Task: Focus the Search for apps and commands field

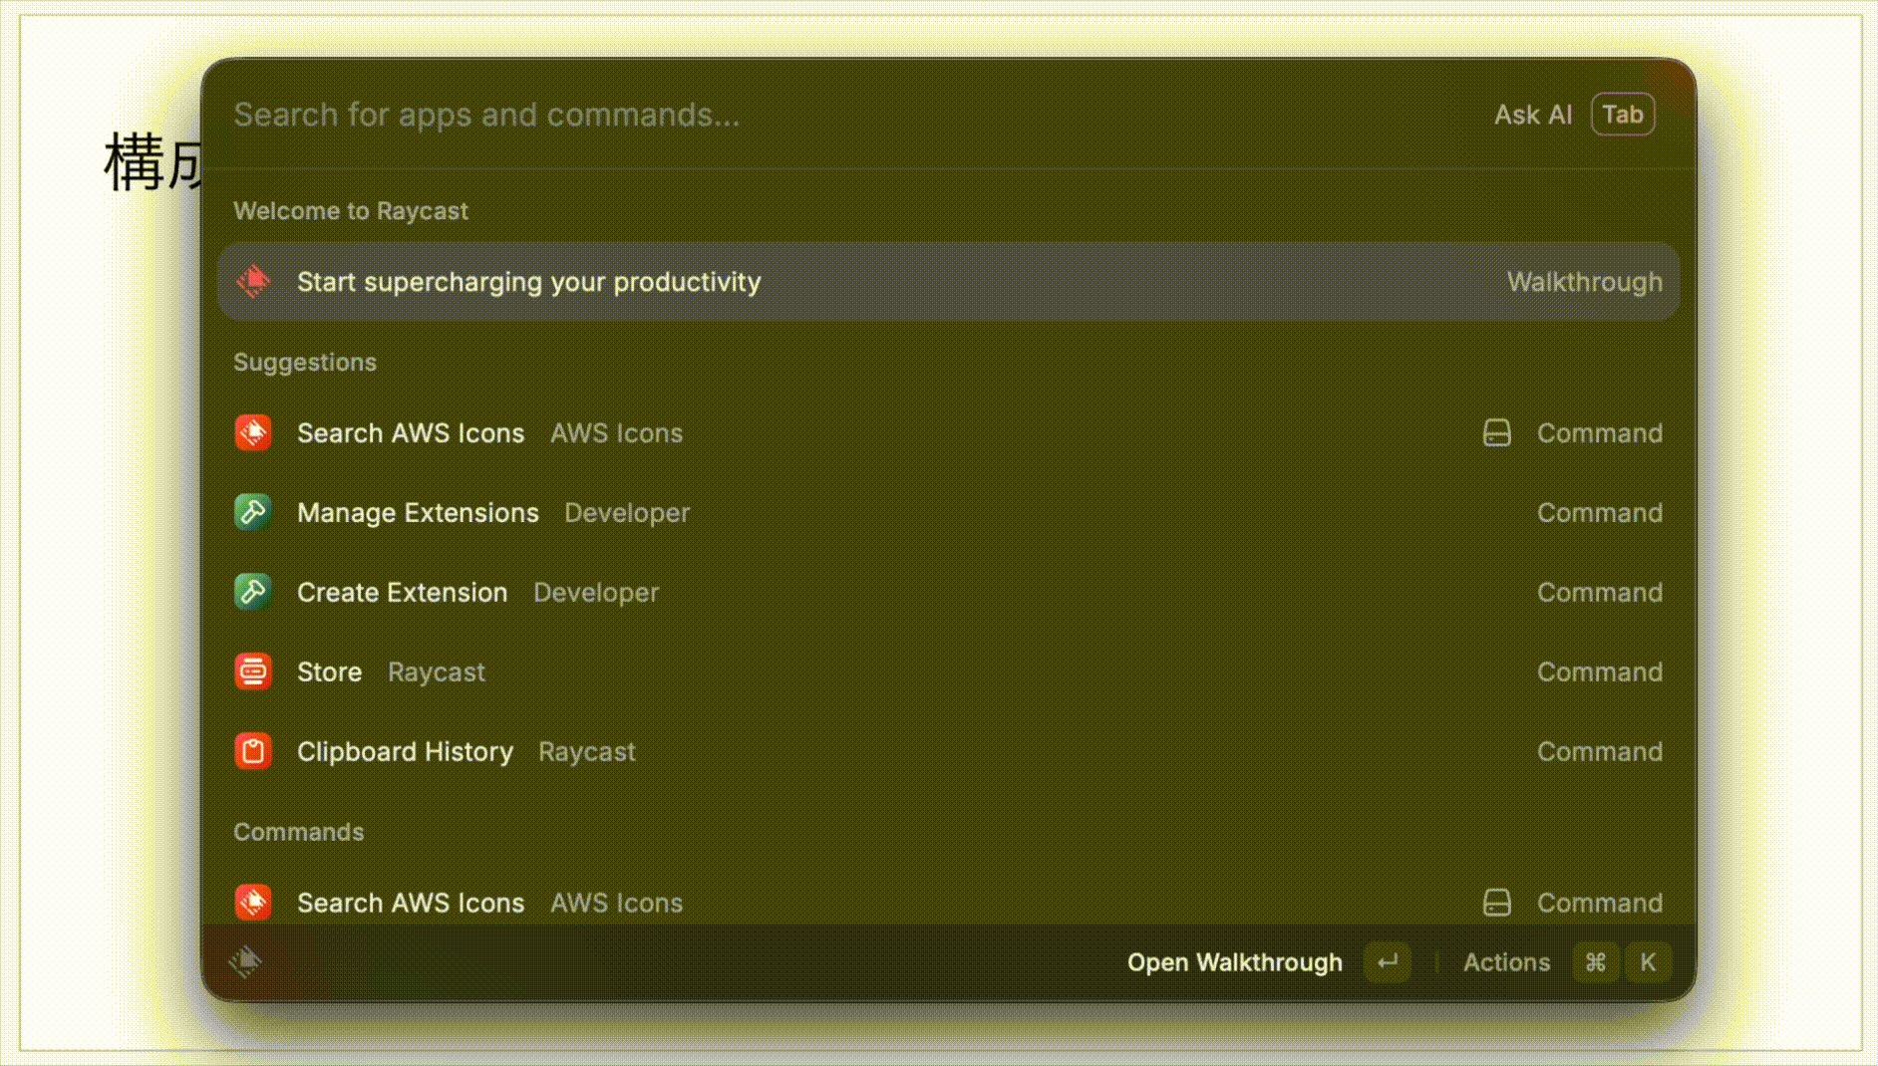Action: tap(847, 115)
